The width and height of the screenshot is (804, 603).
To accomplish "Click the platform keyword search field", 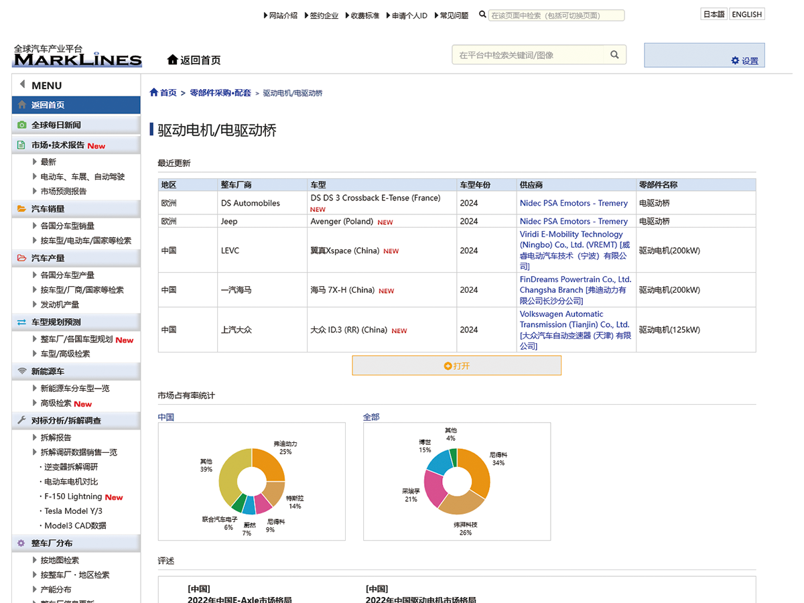I will point(528,55).
